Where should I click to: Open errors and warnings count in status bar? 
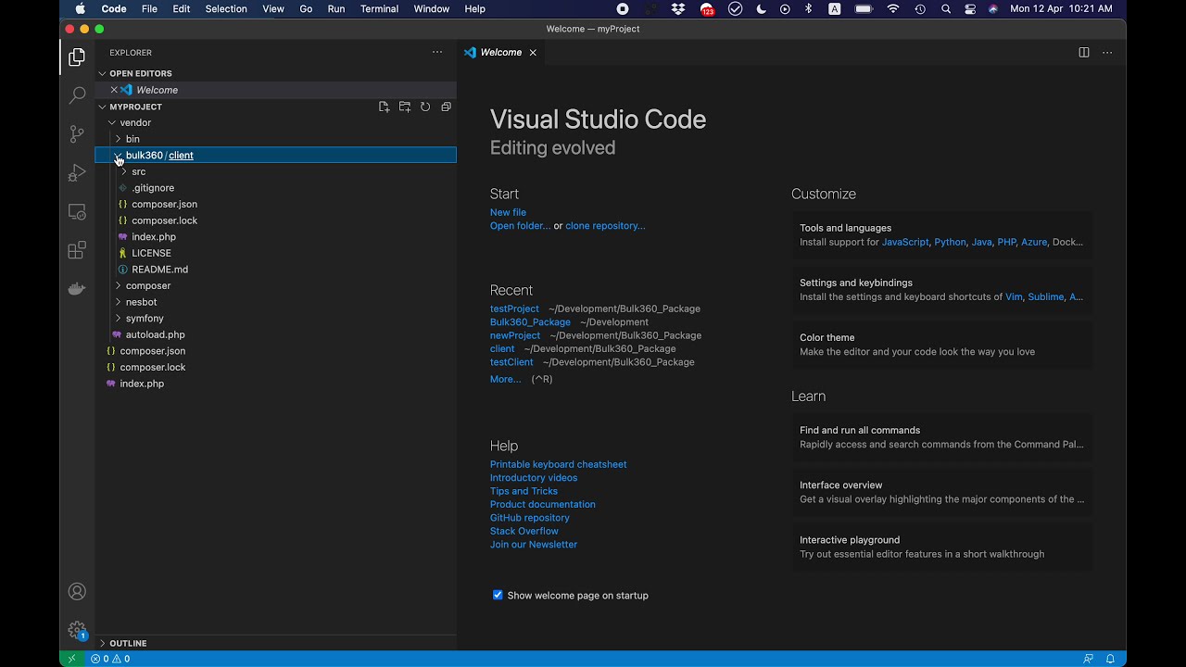110,659
